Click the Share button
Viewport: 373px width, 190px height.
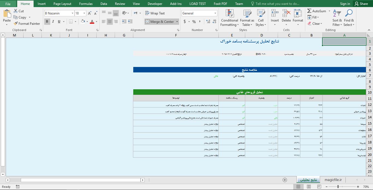(x=362, y=4)
